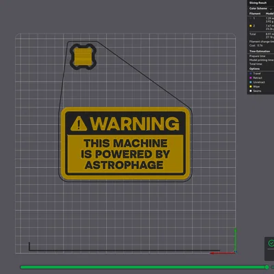Image resolution: width=274 pixels, height=274 pixels.
Task: Toggle the Retract option marker
Action: [251, 78]
